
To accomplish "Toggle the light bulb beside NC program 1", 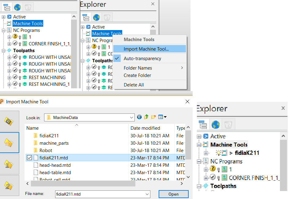I will click(19, 37).
